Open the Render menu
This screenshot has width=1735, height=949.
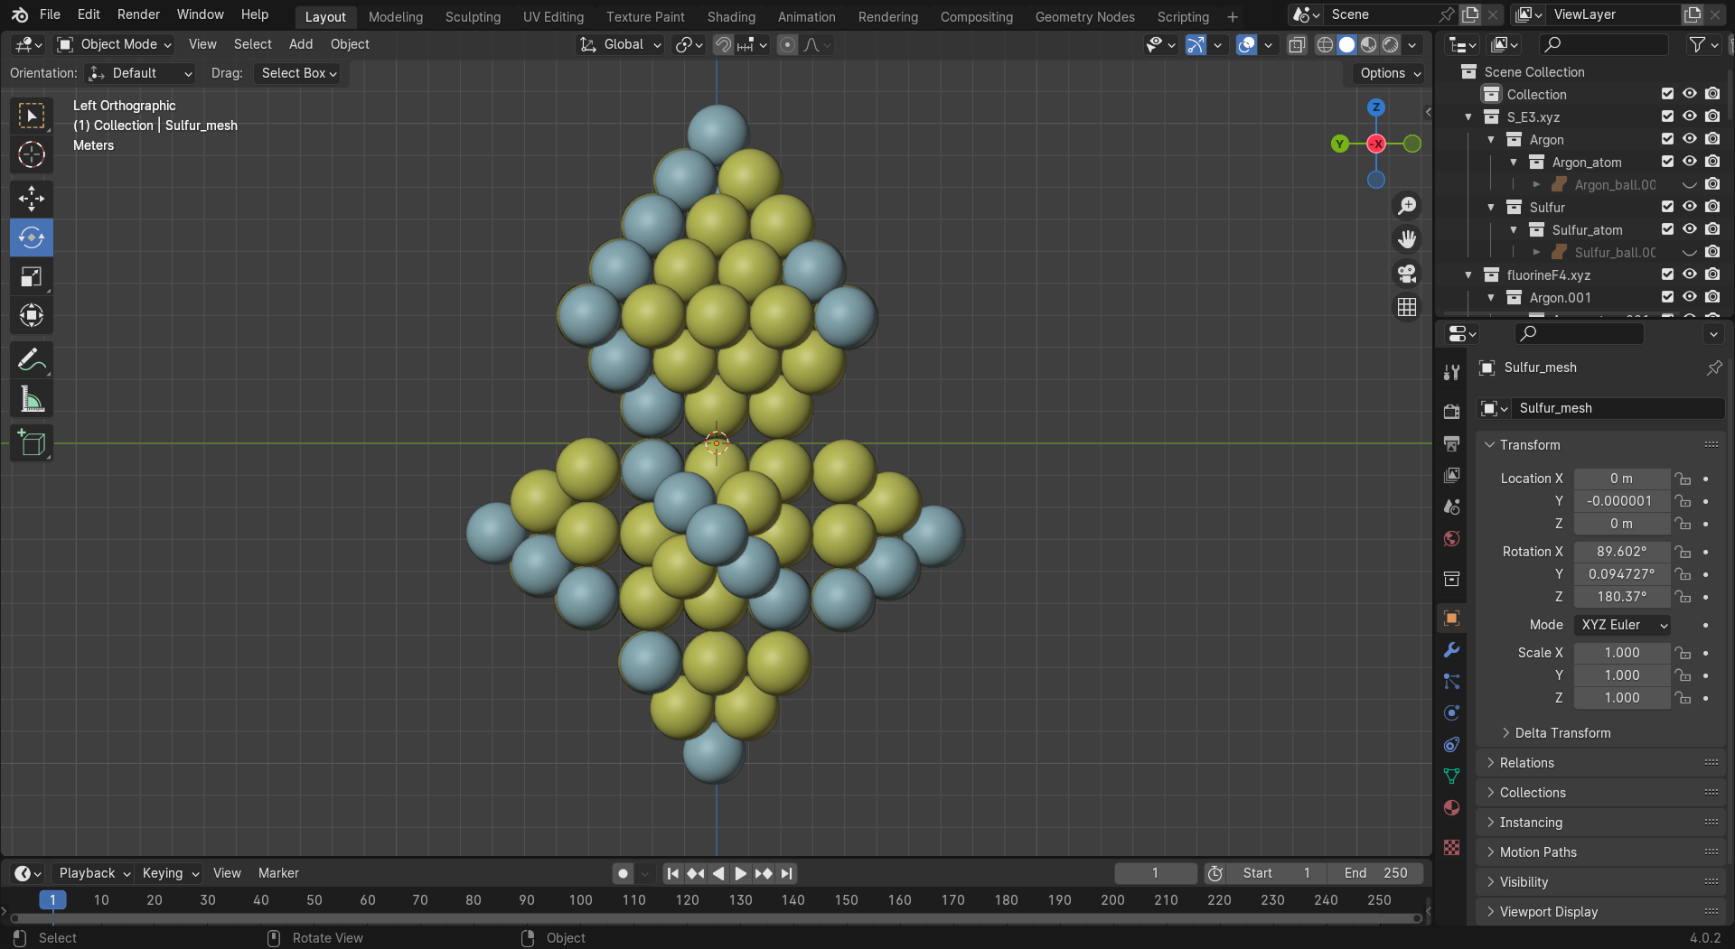(138, 14)
